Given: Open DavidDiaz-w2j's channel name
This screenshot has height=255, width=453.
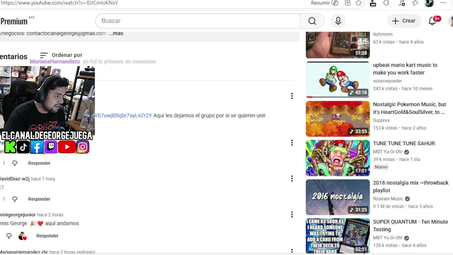Looking at the screenshot, I should 15,179.
